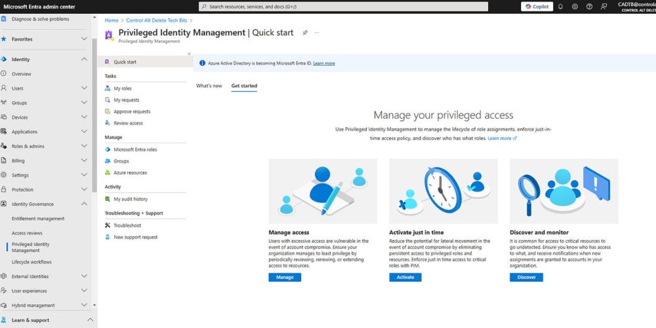Click the Azure resources icon

pos(108,173)
